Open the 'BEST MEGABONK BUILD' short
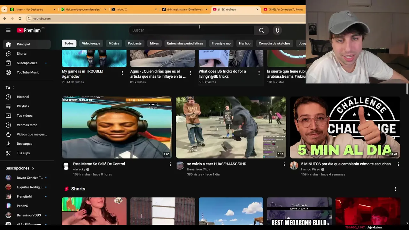Screen dimensions: 409x230 299,211
